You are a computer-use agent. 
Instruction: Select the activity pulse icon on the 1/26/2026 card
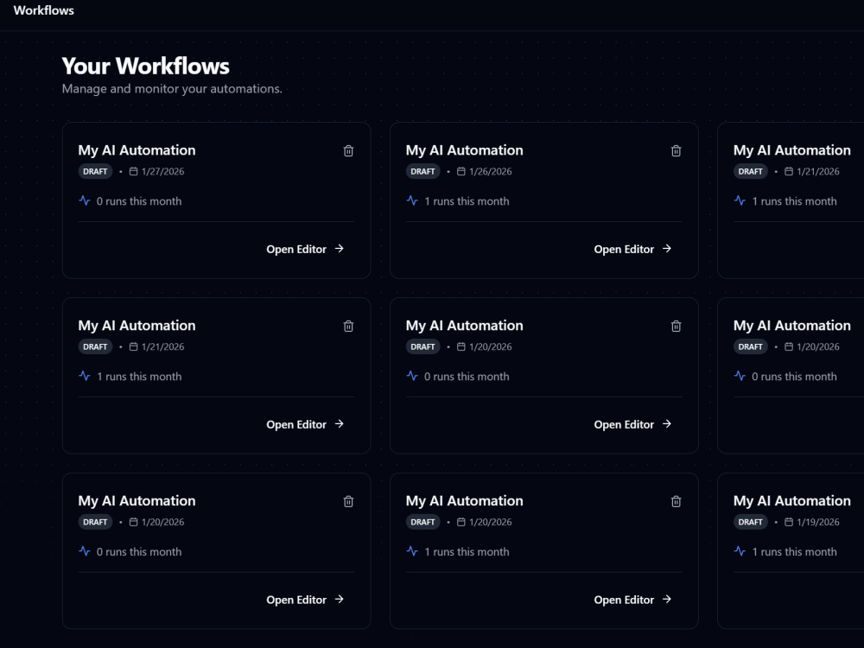point(412,200)
